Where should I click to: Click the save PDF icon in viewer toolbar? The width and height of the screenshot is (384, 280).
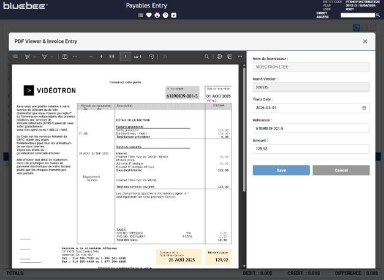point(230,56)
